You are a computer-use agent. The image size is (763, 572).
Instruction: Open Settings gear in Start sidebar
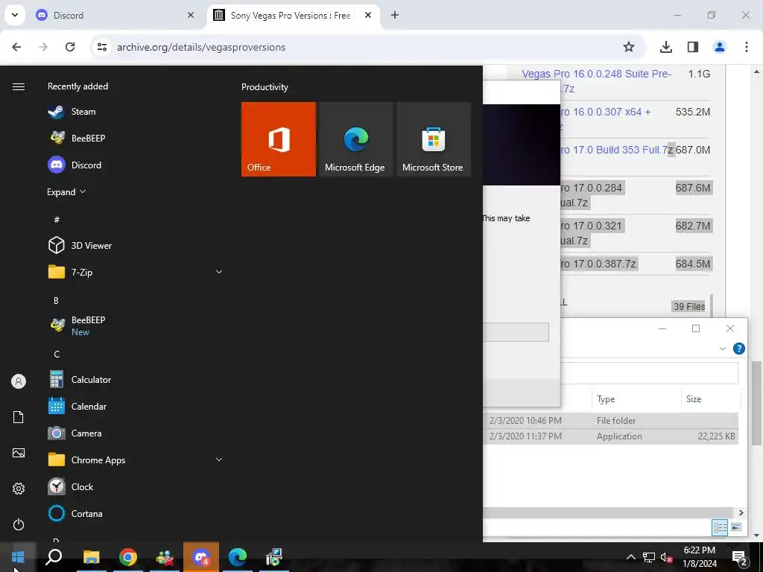click(x=19, y=489)
